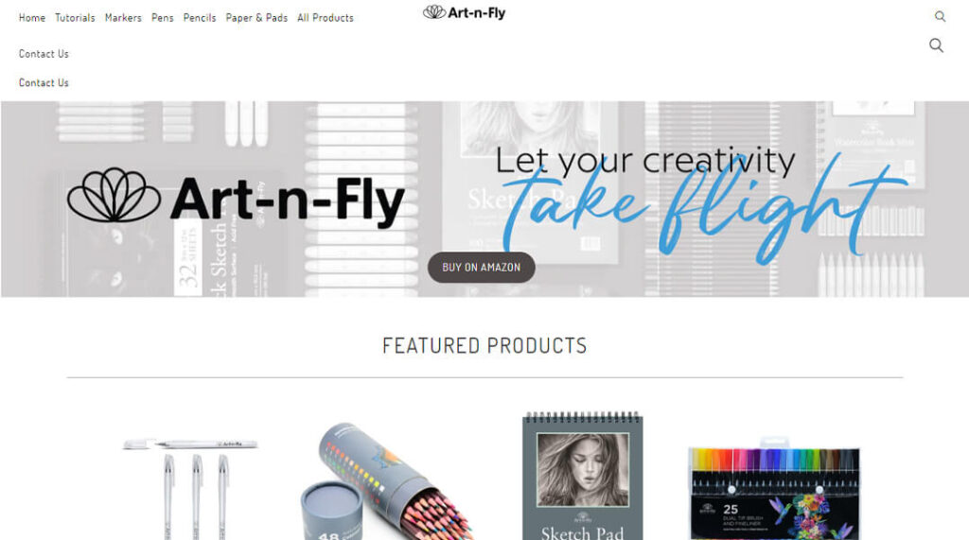969x540 pixels.
Task: Open the white gel pens product
Action: (x=190, y=488)
